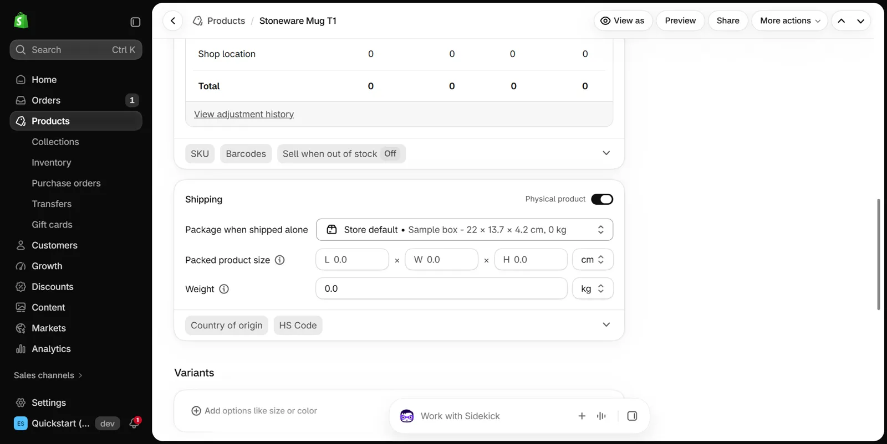The image size is (887, 444).
Task: Click the HS Code tag
Action: click(298, 326)
